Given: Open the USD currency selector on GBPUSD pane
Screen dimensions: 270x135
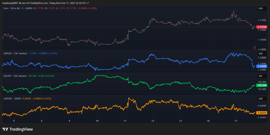Looking at the screenshot, I should pos(261,54).
